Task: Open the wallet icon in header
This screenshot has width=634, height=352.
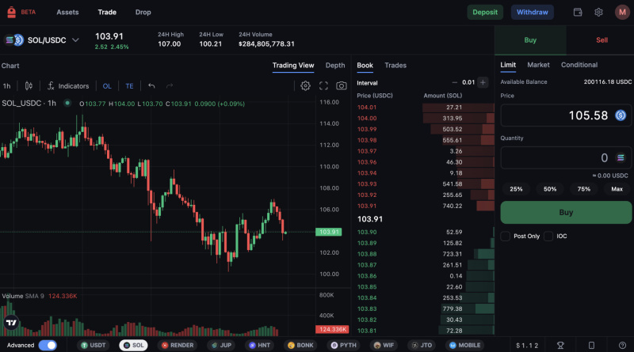Action: coord(578,13)
